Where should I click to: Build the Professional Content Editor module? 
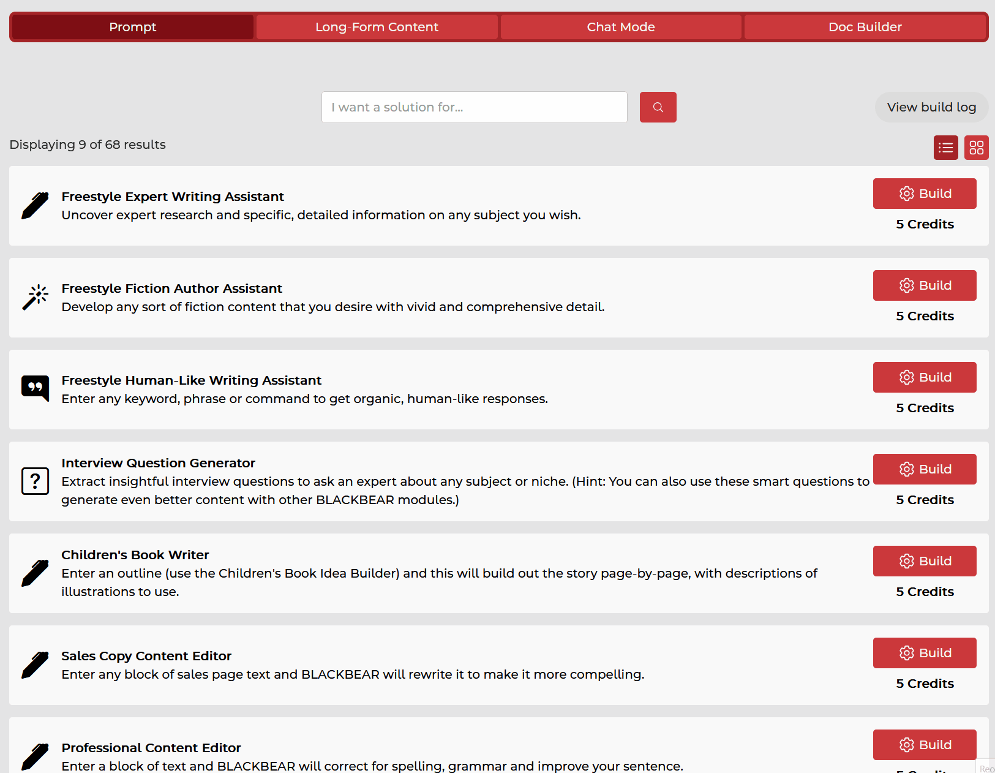coord(924,745)
